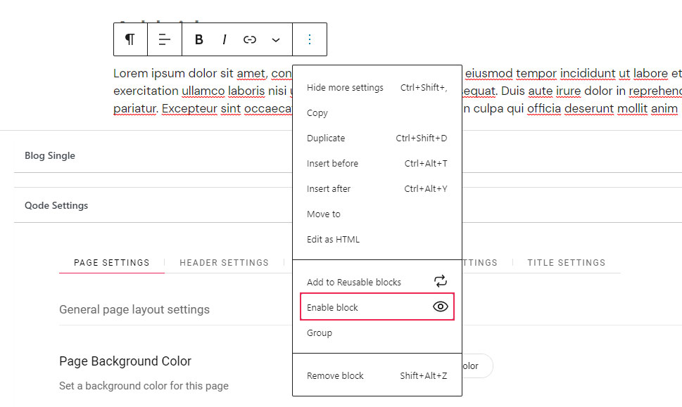Viewport: 682px width, 407px height.
Task: Select Edit as HTML
Action: (x=377, y=239)
